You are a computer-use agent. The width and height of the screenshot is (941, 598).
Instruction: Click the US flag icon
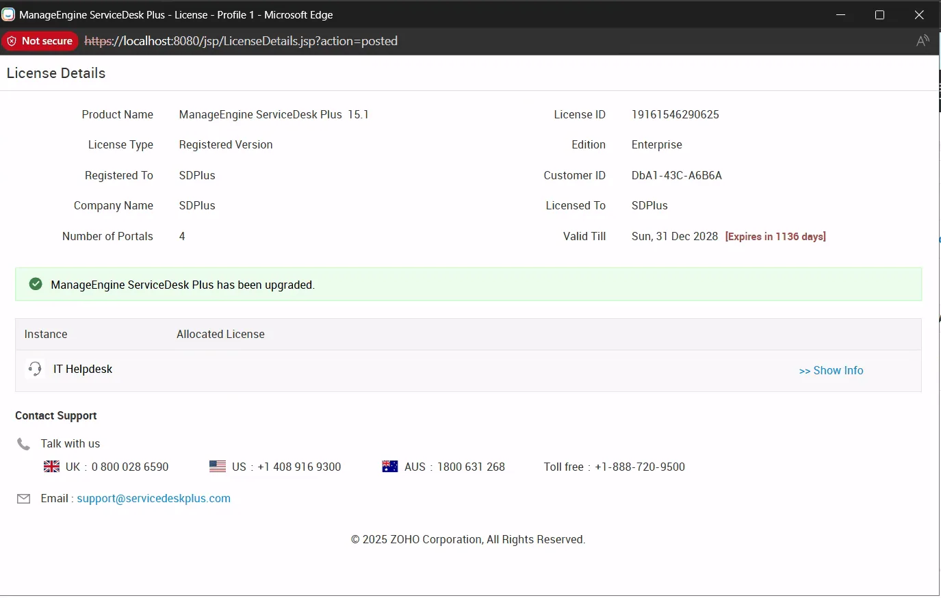218,467
